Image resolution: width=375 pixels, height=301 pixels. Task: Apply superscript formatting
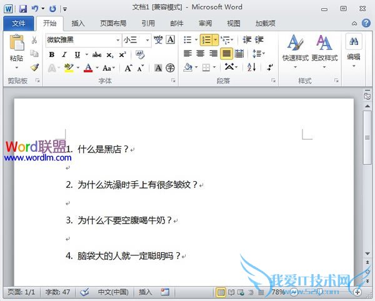pyautogui.click(x=122, y=55)
